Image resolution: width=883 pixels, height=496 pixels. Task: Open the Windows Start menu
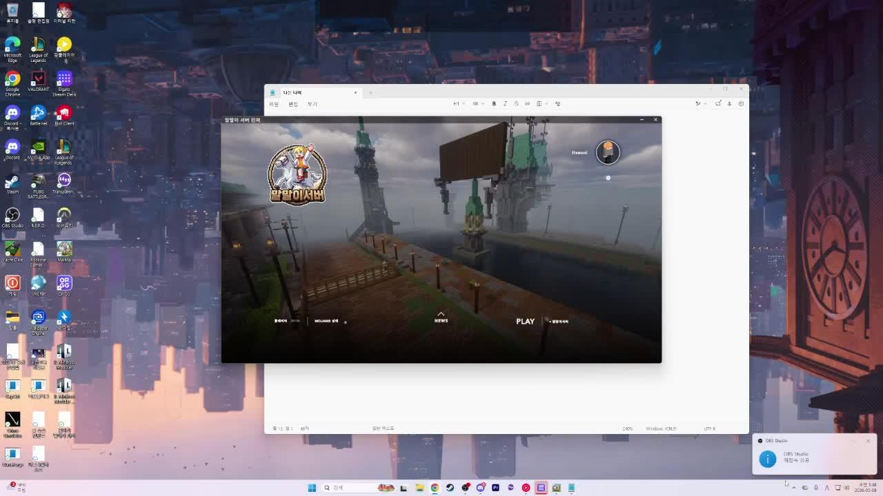pyautogui.click(x=312, y=488)
